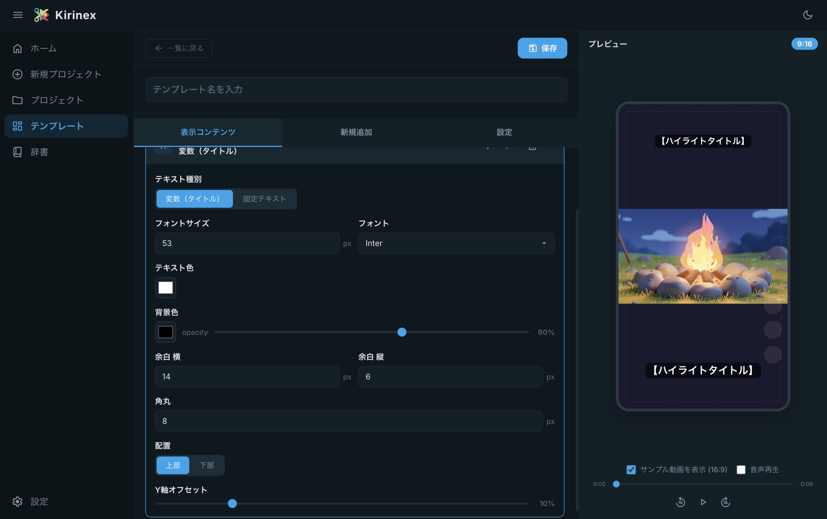Switch to the 設定 tab
Screen dimensions: 827x519
click(x=504, y=132)
